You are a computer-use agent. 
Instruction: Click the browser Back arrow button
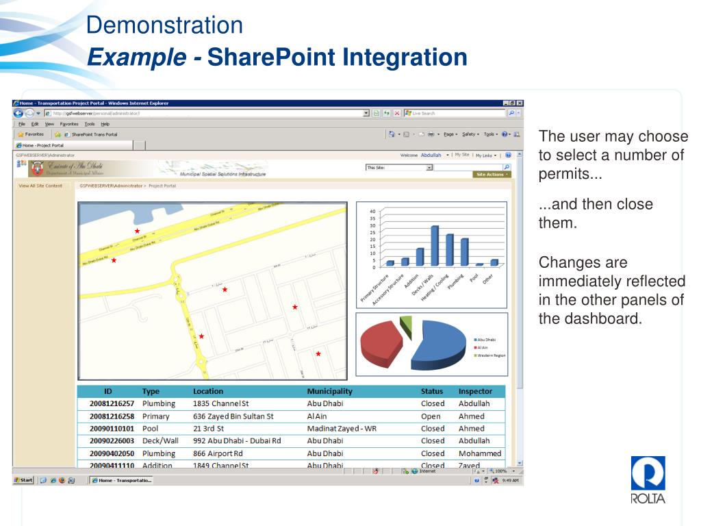[x=18, y=113]
